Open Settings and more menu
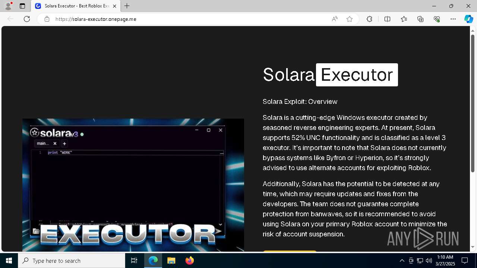Viewport: 477px width, 268px height. coord(453,19)
